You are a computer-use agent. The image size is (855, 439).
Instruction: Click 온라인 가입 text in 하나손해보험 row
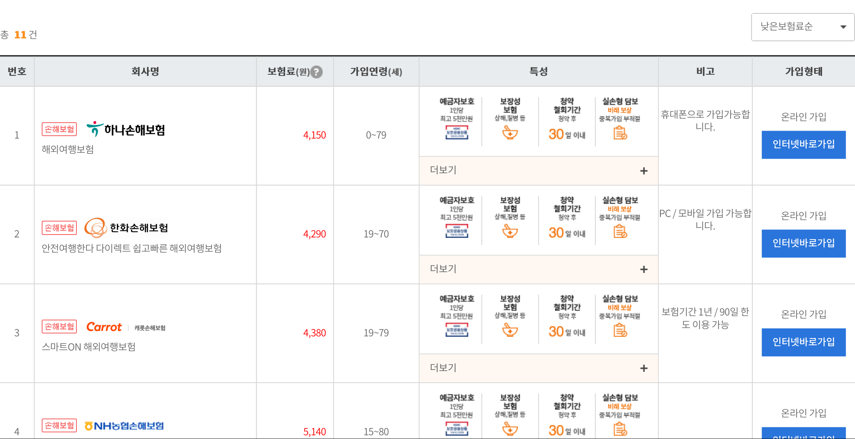point(804,117)
